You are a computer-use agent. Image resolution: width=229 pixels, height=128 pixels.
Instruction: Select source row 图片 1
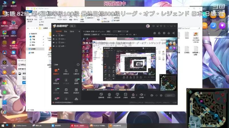coord(66,36)
